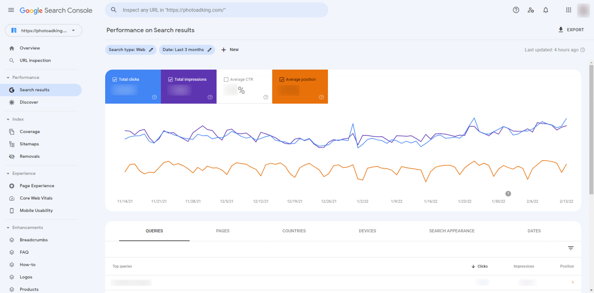
Task: Select URL inspection in the sidebar
Action: (x=35, y=60)
